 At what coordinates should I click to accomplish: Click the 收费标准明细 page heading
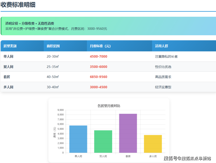click(x=18, y=5)
